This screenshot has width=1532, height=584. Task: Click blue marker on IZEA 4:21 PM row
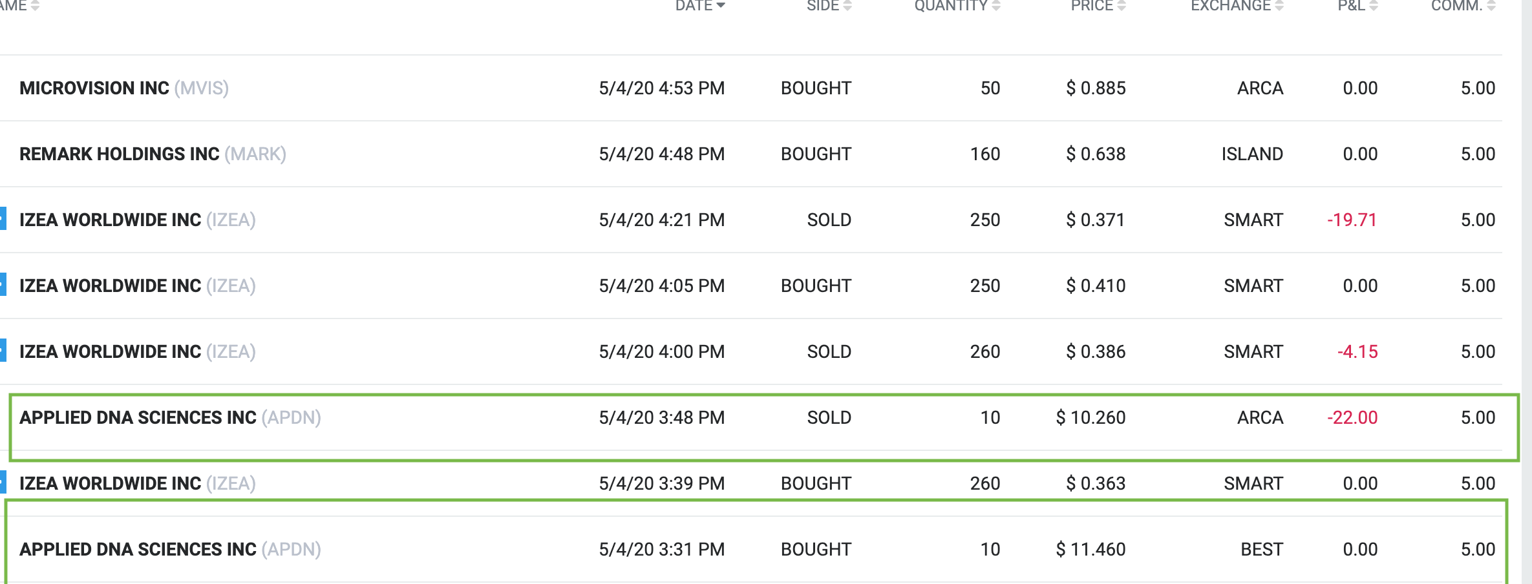3,219
